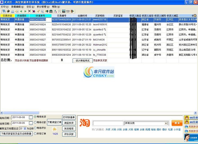
Task: Open date picker for 起始日期
Action: tap(31, 117)
